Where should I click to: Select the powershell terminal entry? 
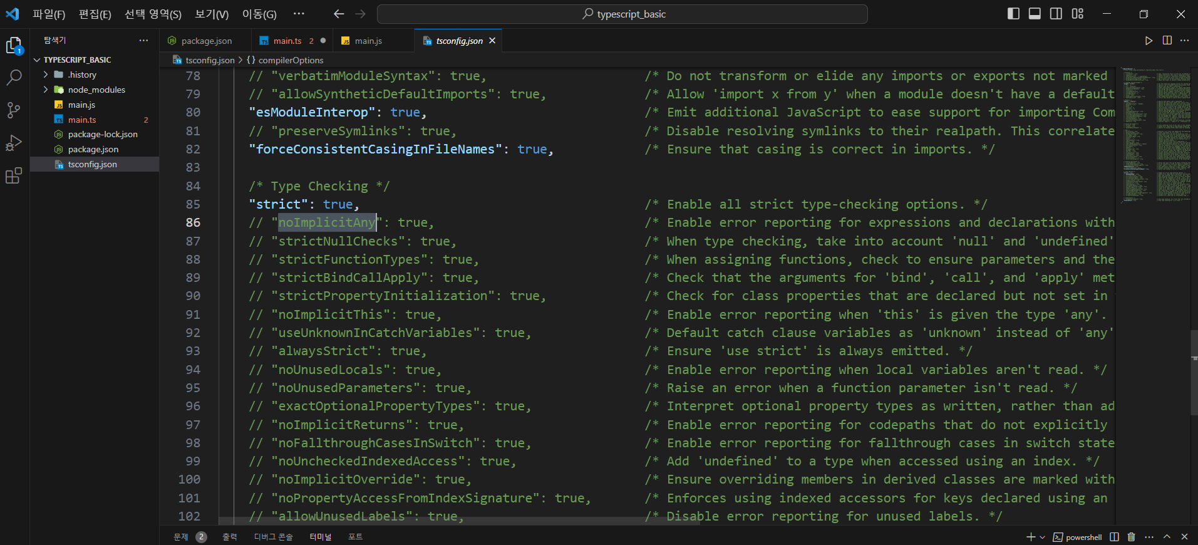tap(1078, 537)
